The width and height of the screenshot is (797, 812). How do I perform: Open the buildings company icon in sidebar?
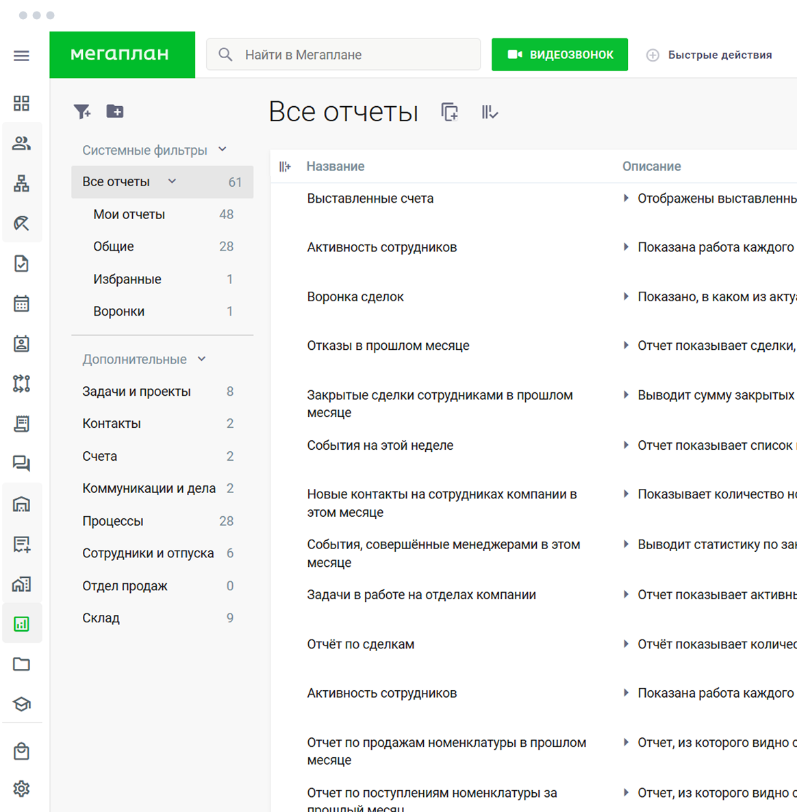click(21, 584)
